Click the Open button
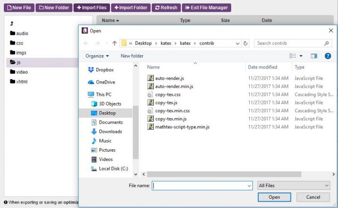This screenshot has width=338, height=208. tap(274, 197)
